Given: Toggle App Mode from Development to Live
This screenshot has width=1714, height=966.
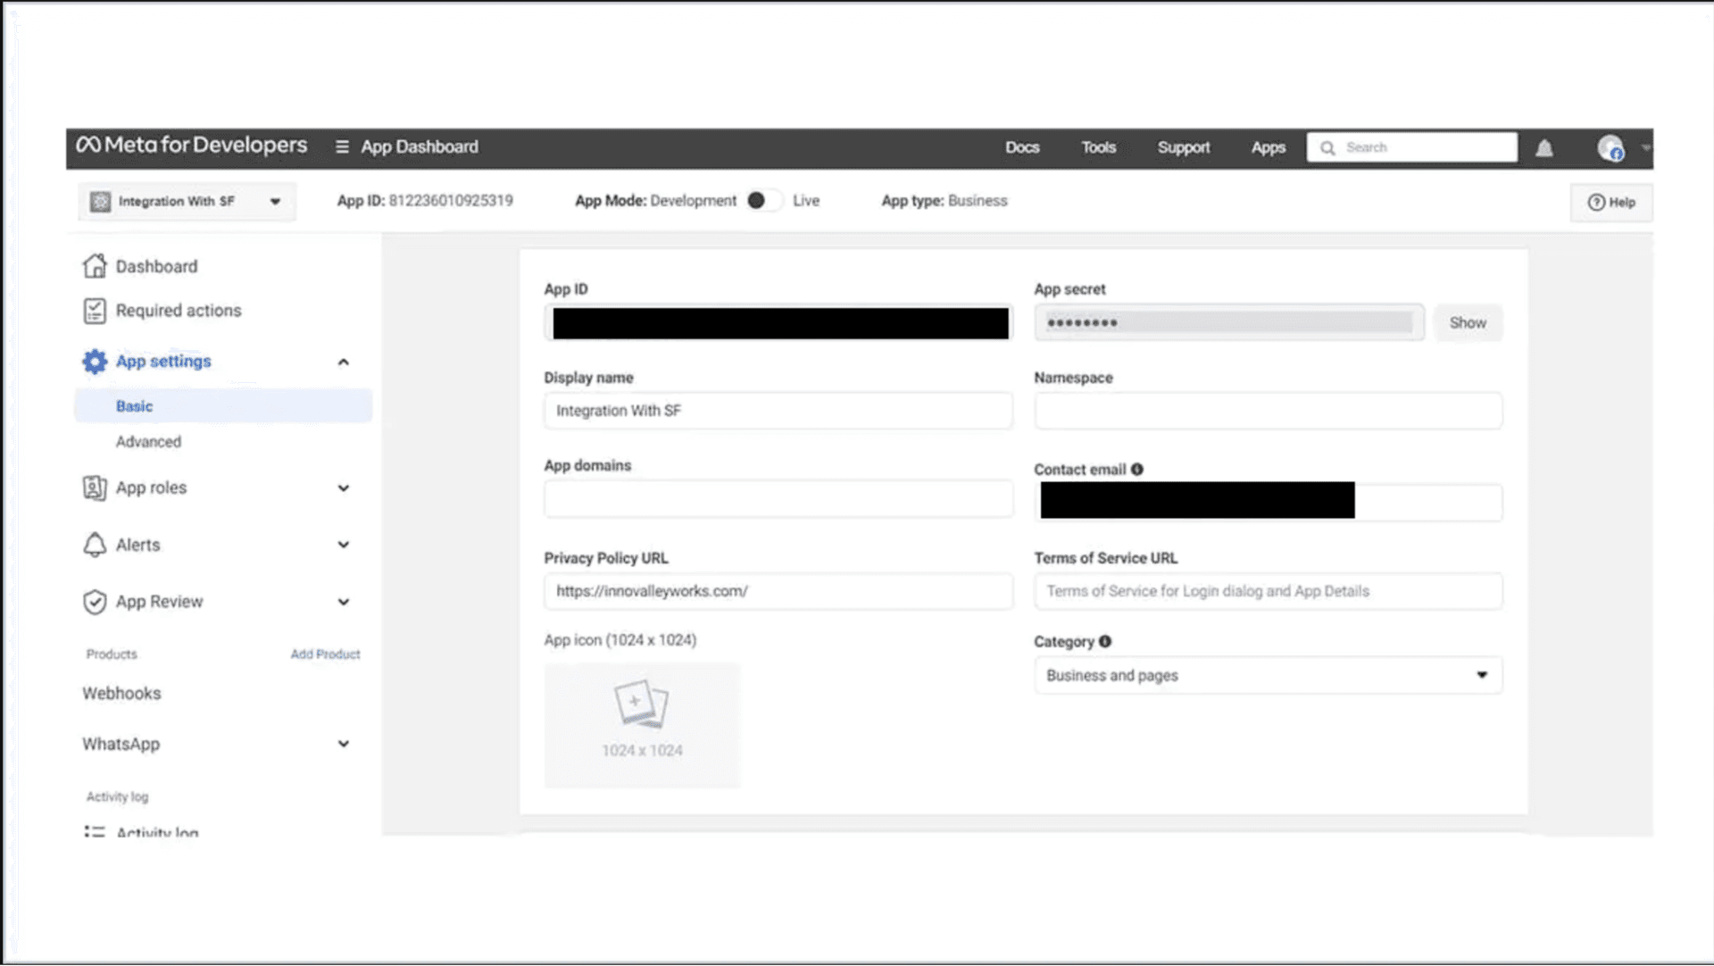Looking at the screenshot, I should coord(764,201).
